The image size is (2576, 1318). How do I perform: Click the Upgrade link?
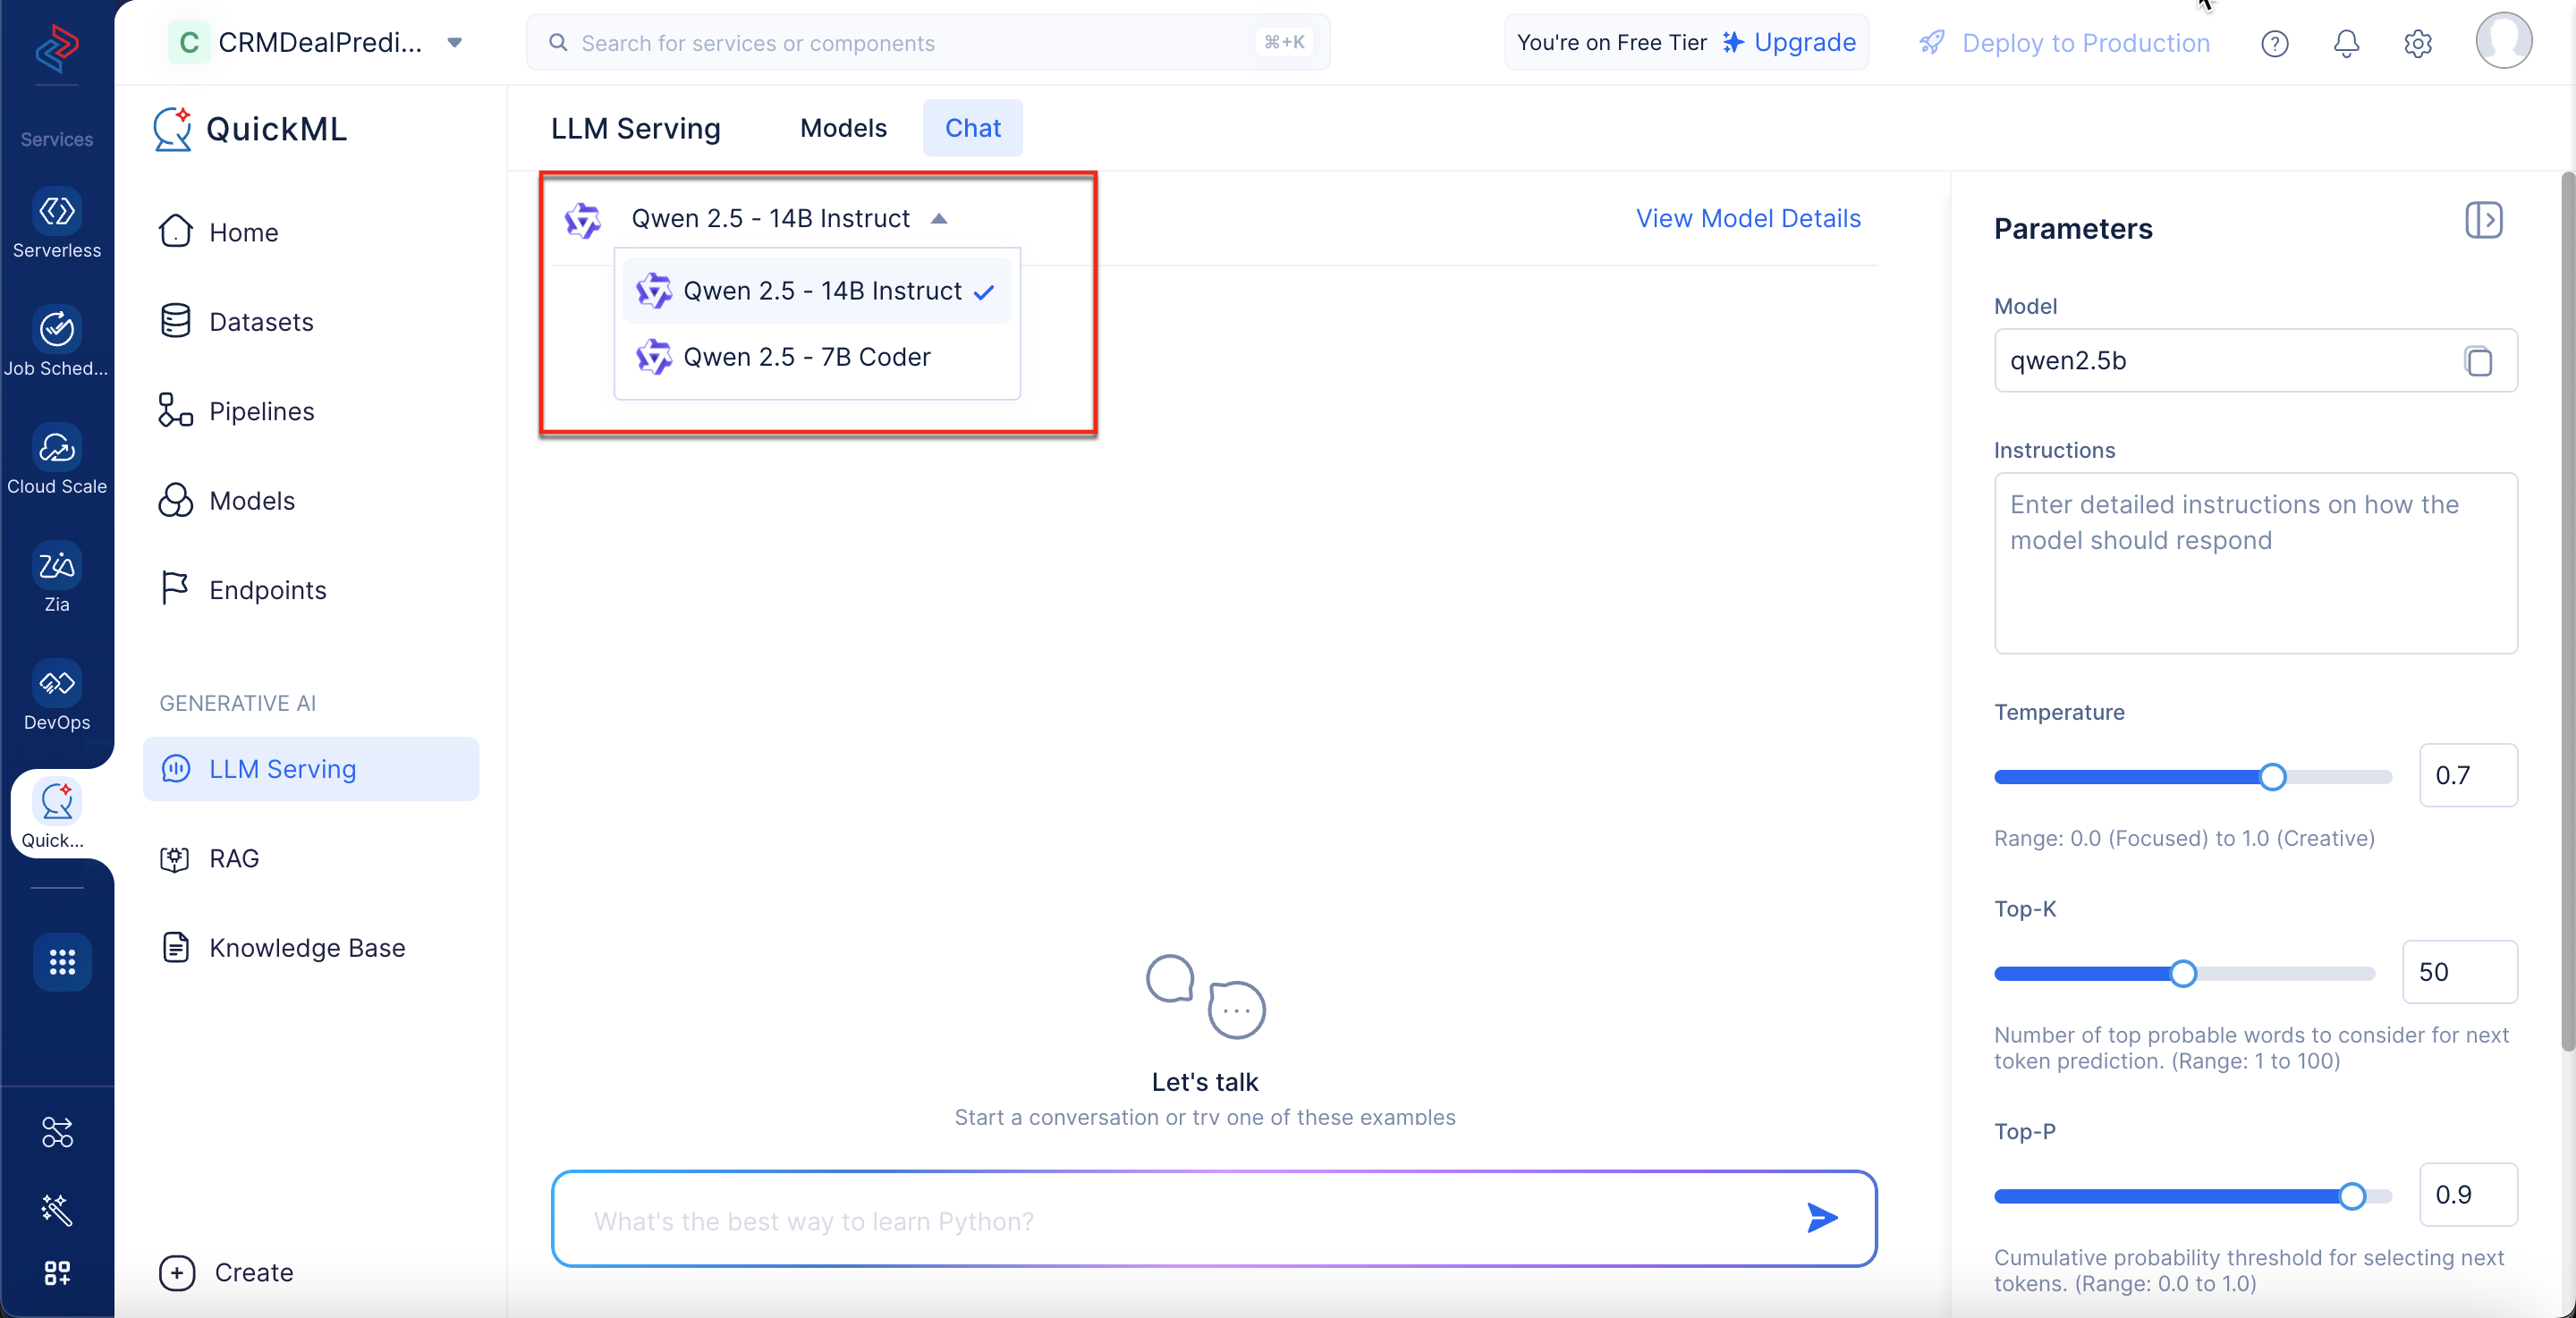click(x=1804, y=42)
